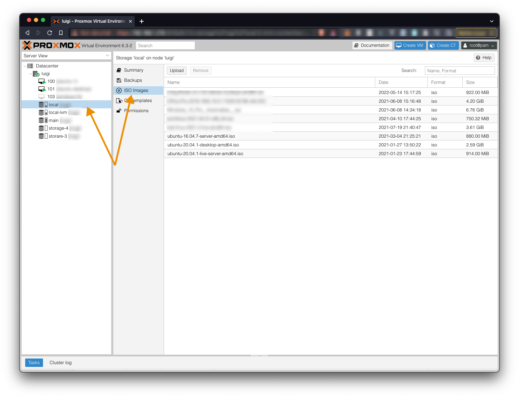Click the ISO Images disc icon
The image size is (519, 398).
click(x=119, y=91)
